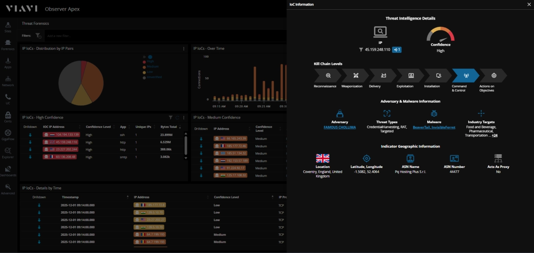
Task: Open the FAMOUS CHOLLIMA adversary link
Action: tap(340, 127)
